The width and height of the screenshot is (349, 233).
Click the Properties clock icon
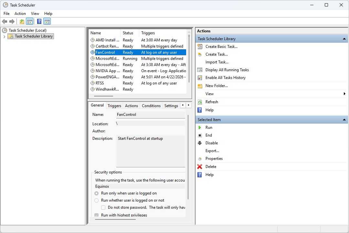pyautogui.click(x=200, y=159)
